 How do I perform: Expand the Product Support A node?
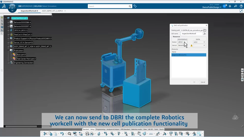tap(8, 38)
